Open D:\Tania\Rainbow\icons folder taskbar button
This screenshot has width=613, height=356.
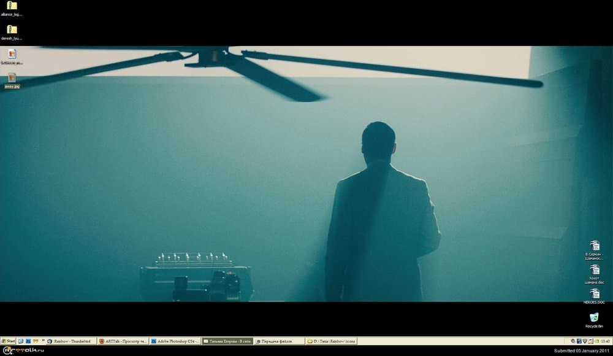[332, 341]
